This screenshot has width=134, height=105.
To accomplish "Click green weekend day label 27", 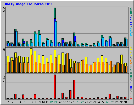I will pos(110,102).
